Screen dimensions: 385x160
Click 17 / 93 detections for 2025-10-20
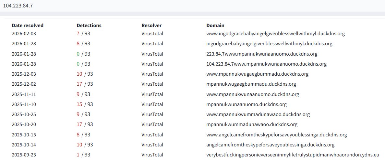tap(85, 124)
